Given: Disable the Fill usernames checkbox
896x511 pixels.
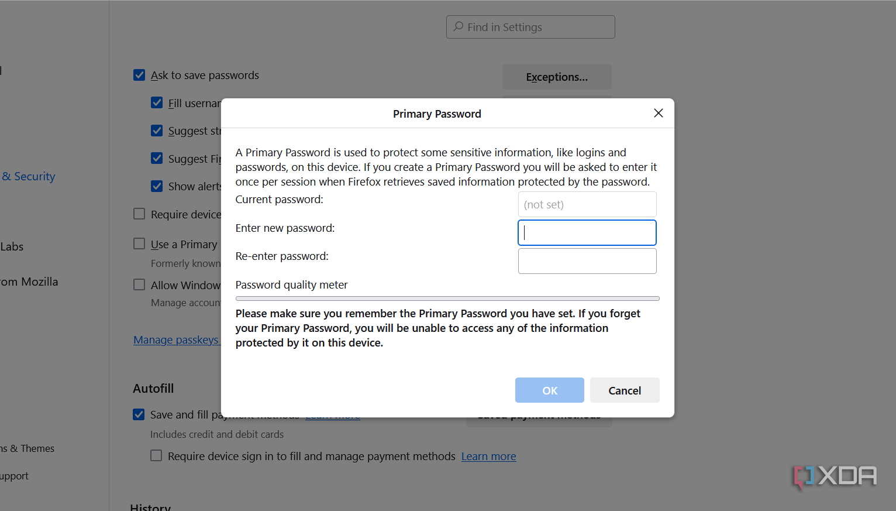Looking at the screenshot, I should (x=156, y=102).
